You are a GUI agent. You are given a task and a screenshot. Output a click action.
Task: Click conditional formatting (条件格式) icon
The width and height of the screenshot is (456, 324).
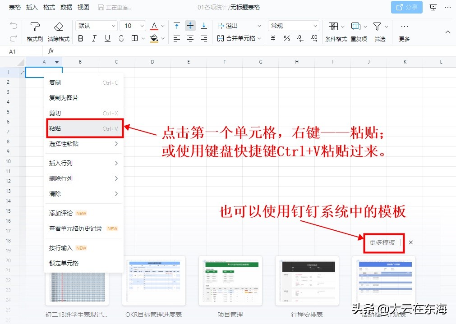(x=333, y=27)
